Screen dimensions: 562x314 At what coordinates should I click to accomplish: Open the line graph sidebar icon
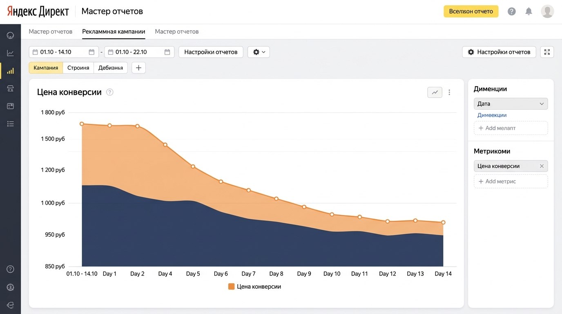coord(10,53)
